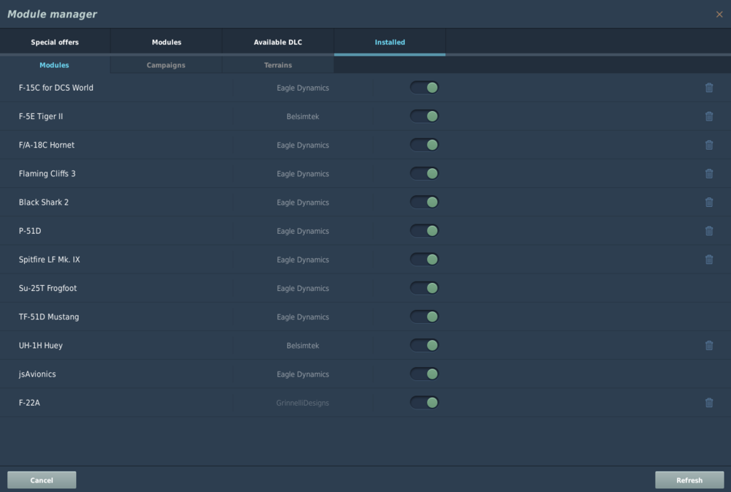This screenshot has height=492, width=731.
Task: Click trash icon for P-51D
Action: pyautogui.click(x=708, y=231)
